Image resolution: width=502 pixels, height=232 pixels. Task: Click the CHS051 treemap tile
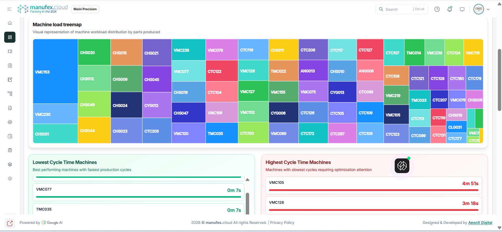pos(55,134)
